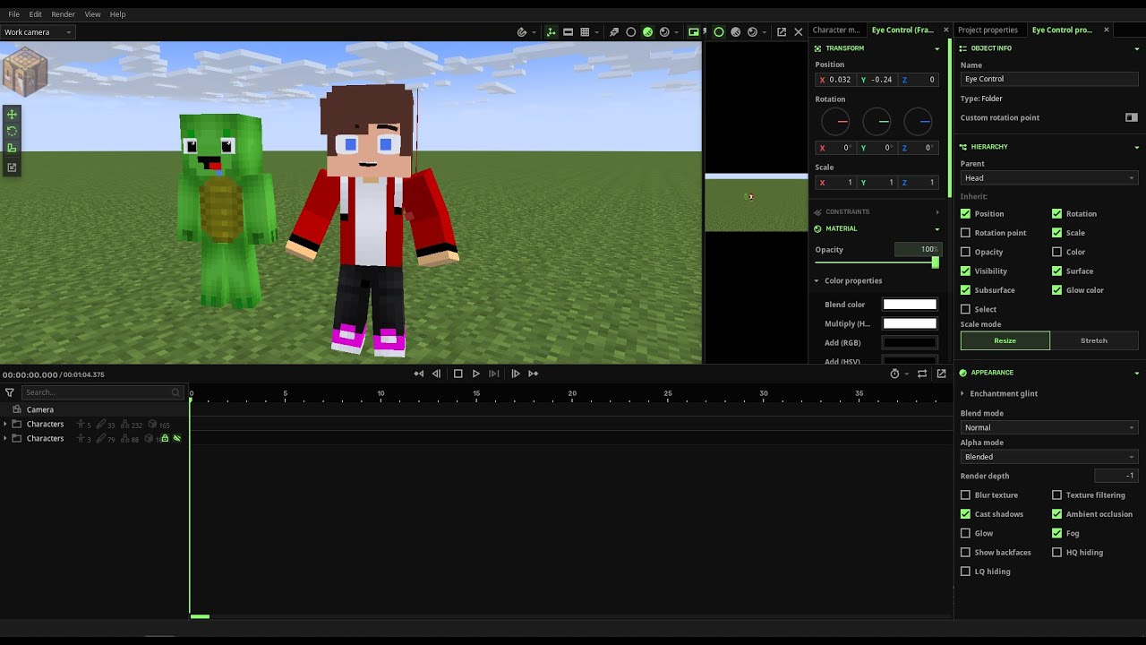Open the Render menu
This screenshot has width=1146, height=645.
tap(64, 14)
